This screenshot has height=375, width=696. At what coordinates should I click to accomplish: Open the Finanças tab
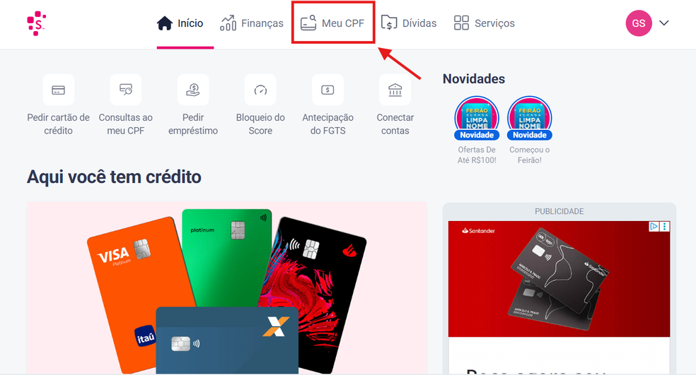(252, 23)
